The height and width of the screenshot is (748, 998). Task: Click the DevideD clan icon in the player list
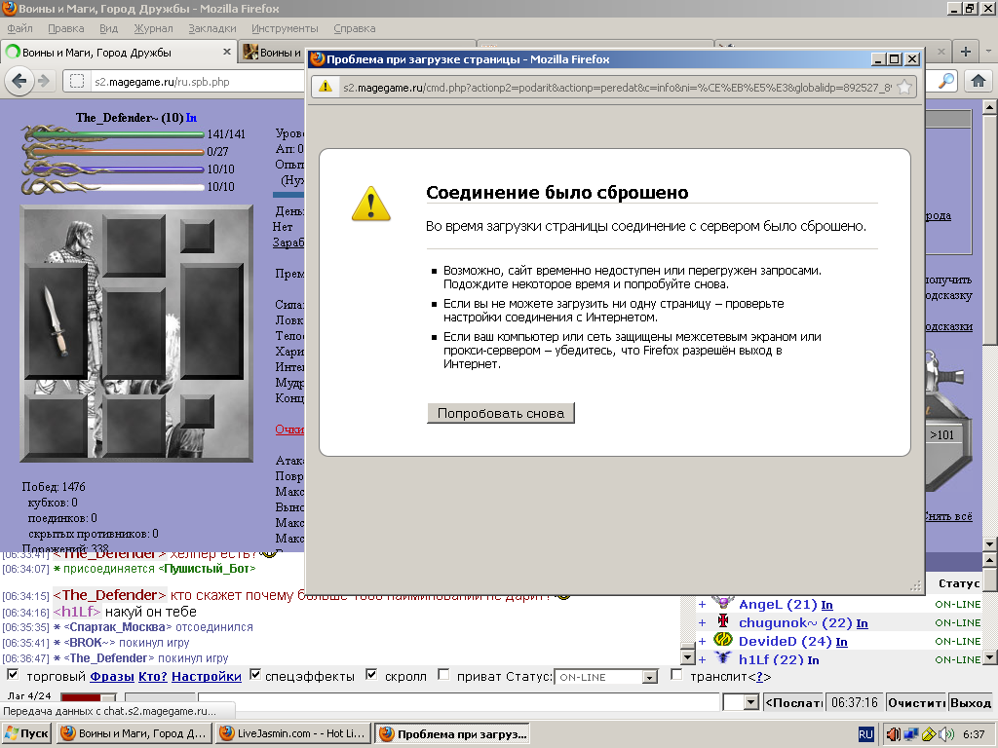(x=723, y=639)
